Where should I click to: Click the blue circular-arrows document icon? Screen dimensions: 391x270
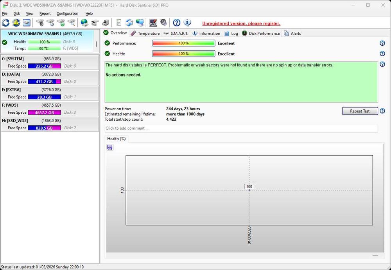(x=129, y=23)
